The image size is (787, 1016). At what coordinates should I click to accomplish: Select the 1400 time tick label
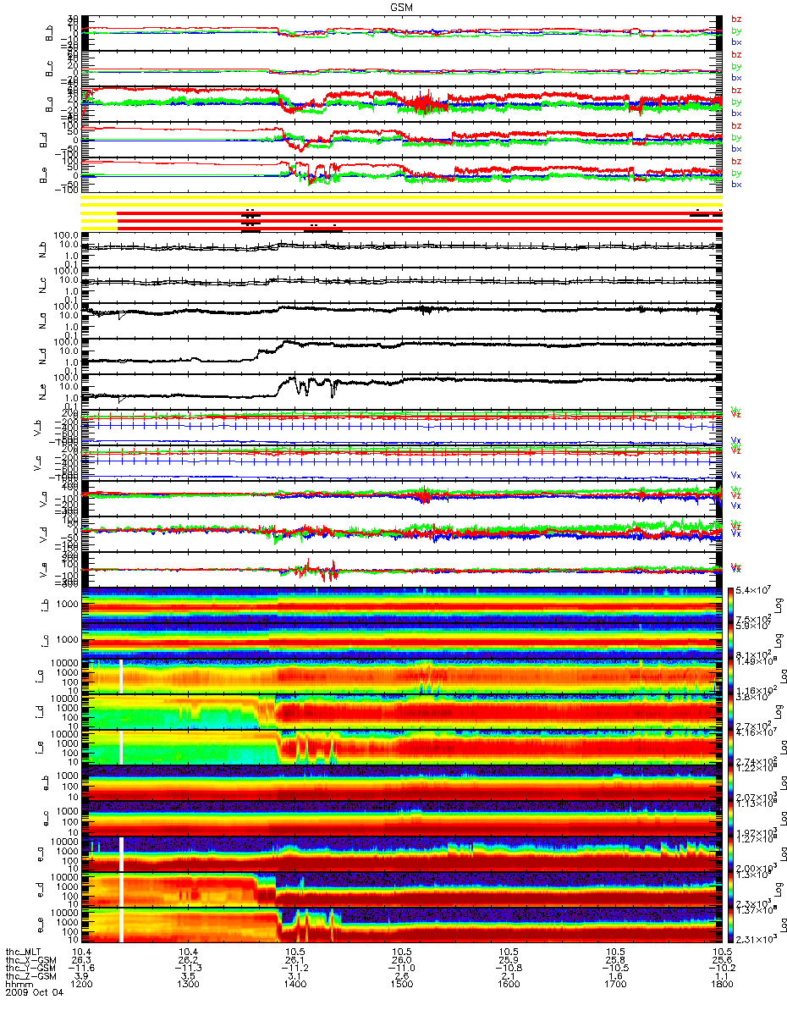pyautogui.click(x=294, y=983)
